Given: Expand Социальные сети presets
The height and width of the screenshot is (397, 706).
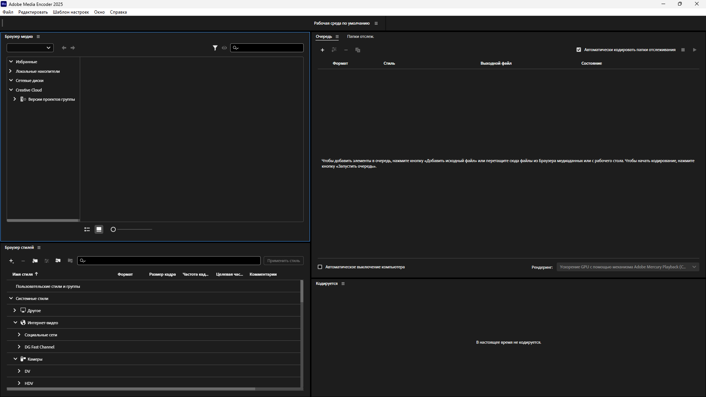Looking at the screenshot, I should (x=19, y=335).
